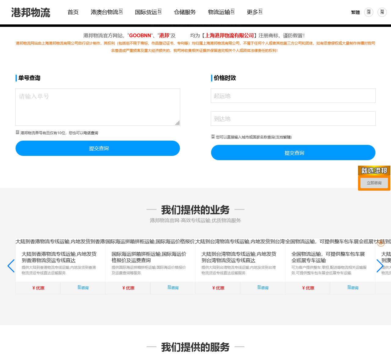The width and height of the screenshot is (391, 356).
Task: Click ￥优惠 on the 国际海运 card
Action: (128, 288)
